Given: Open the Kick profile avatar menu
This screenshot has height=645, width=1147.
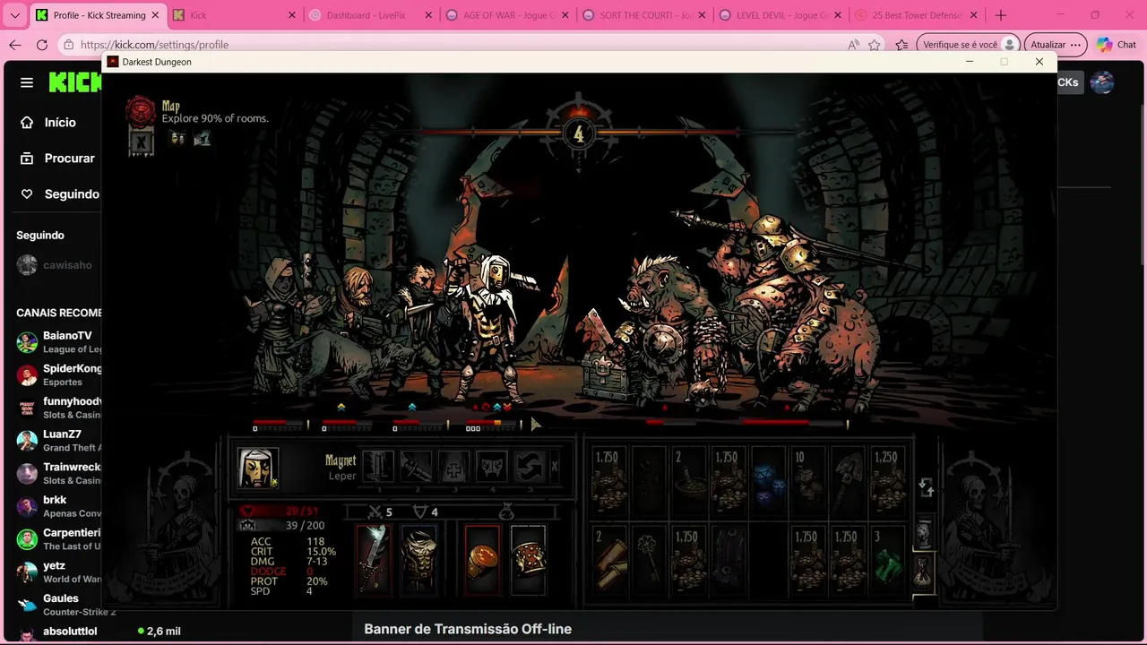Looking at the screenshot, I should coord(1101,82).
